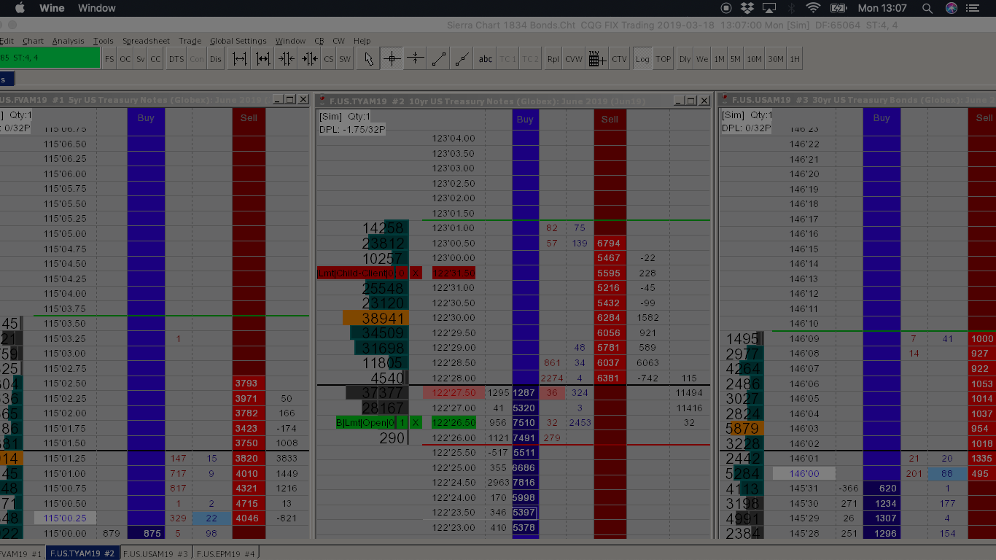Cancel the buy limit order at 122'26.50
This screenshot has height=560, width=996.
416,422
